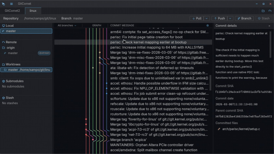Open graph settings gear icon
Screen dimensions: 274x154
[x=208, y=25]
